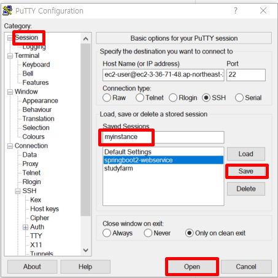Click category scroll down arrow

tap(86, 250)
